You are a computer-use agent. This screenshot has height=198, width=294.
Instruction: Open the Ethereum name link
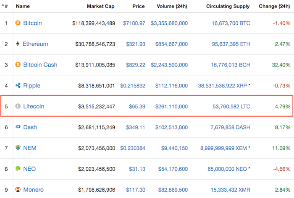click(x=35, y=44)
